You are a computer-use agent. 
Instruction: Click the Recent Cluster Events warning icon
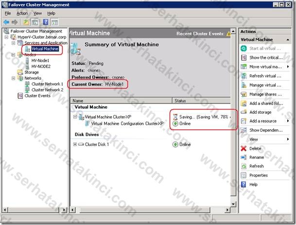point(228,34)
